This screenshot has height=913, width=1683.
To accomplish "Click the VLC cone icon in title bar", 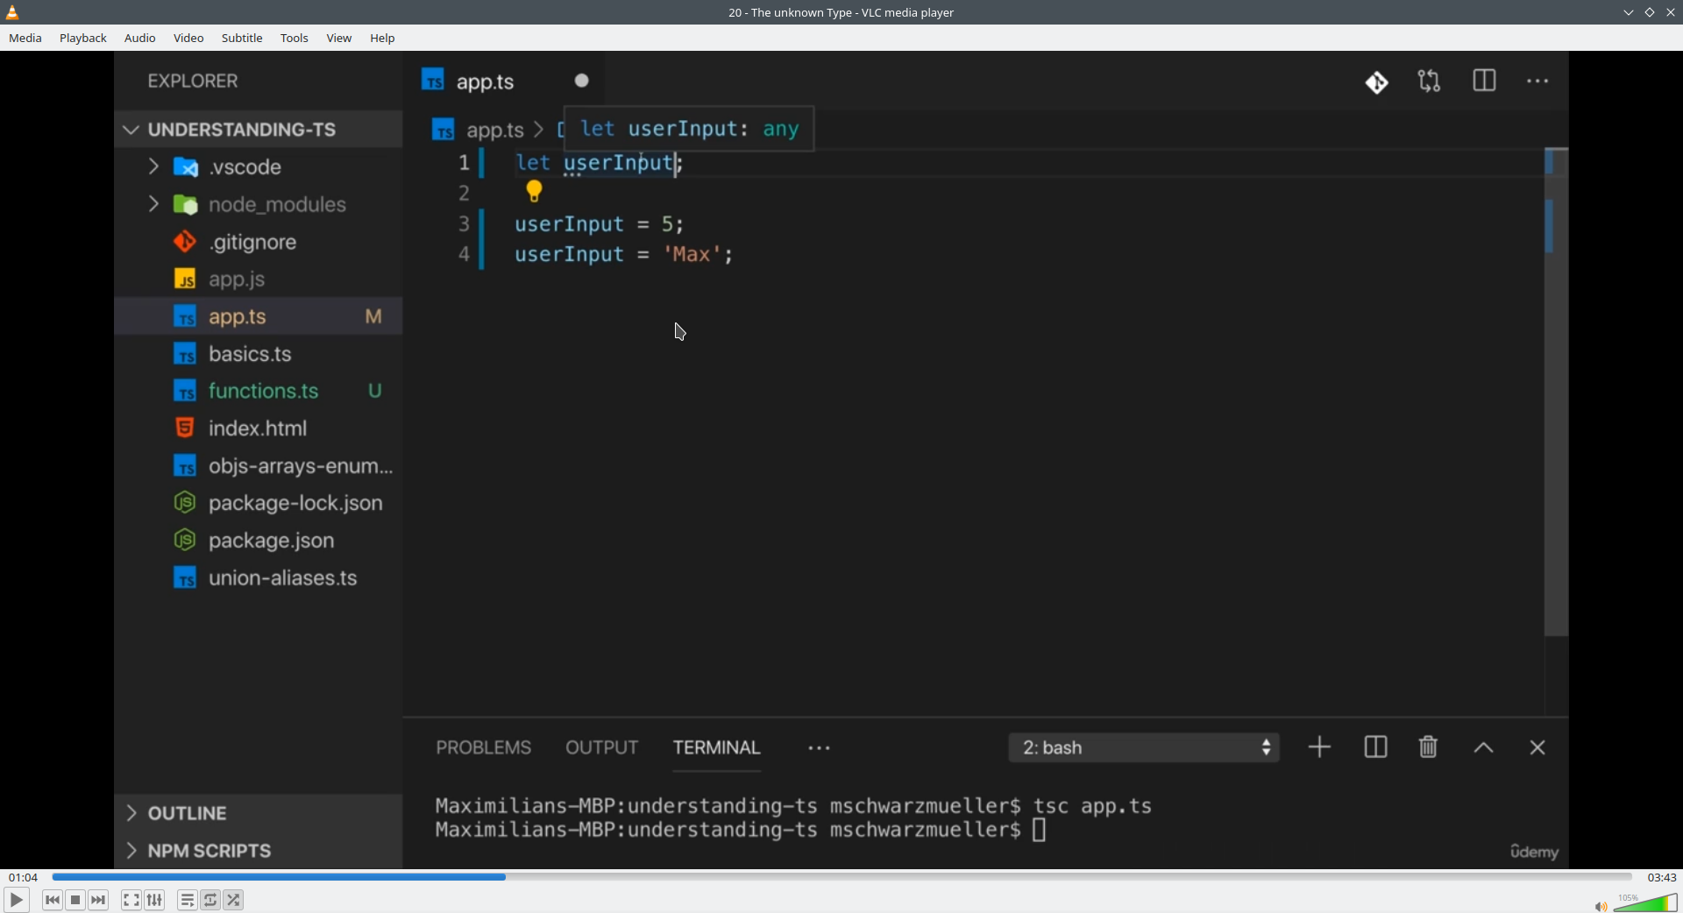I will pyautogui.click(x=13, y=12).
